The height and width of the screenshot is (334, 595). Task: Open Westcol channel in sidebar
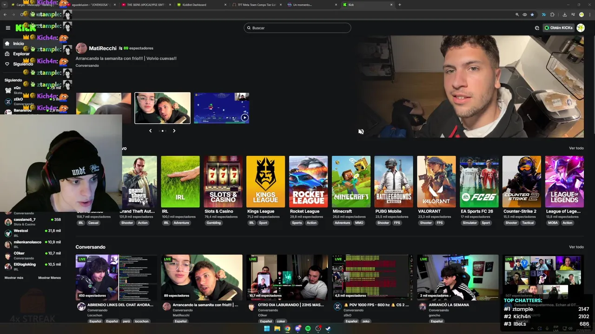pos(33,232)
